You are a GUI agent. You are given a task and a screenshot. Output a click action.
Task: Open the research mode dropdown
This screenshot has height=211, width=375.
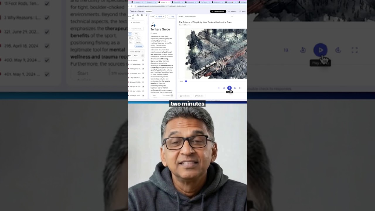136,55
